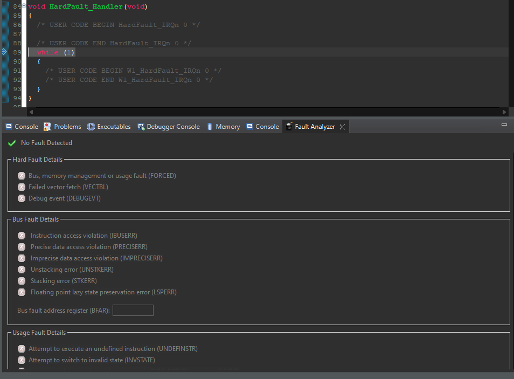This screenshot has height=379, width=514.
Task: Click the DEBUGEVT status icon
Action: tap(22, 198)
